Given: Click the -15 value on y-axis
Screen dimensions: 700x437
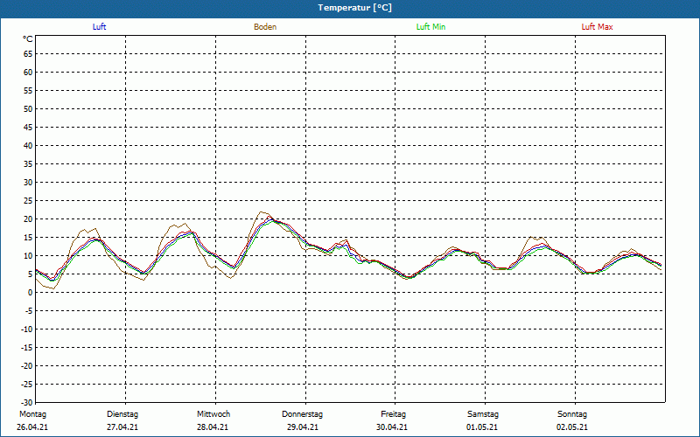Looking at the screenshot, I should [26, 348].
